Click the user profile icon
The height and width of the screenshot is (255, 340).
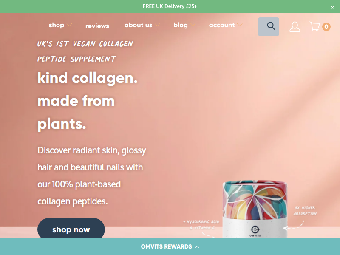(295, 27)
